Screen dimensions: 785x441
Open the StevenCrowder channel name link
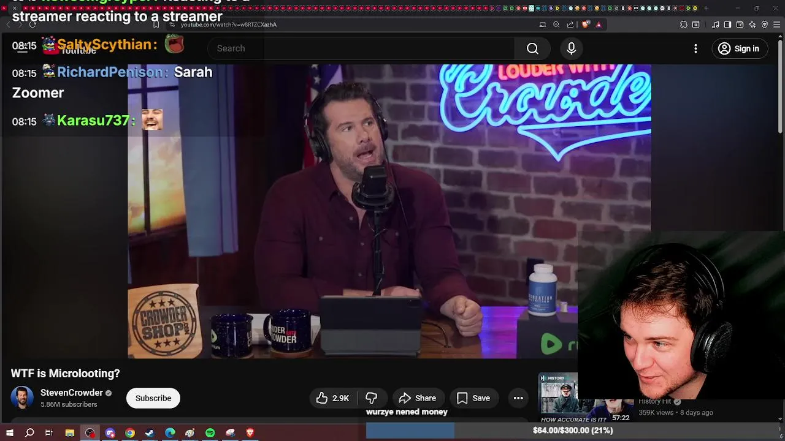tap(71, 393)
